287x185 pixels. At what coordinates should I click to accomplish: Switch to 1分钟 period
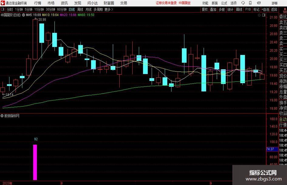tap(19, 9)
